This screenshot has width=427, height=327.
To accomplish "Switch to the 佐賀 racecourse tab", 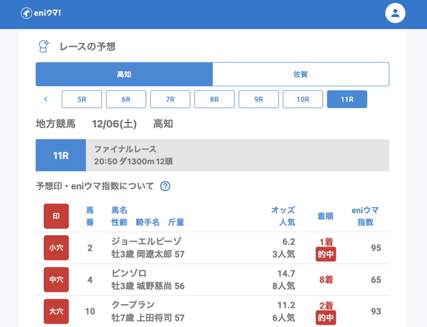I will point(301,75).
